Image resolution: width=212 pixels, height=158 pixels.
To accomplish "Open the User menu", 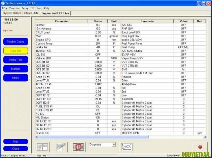I will (x=39, y=8).
